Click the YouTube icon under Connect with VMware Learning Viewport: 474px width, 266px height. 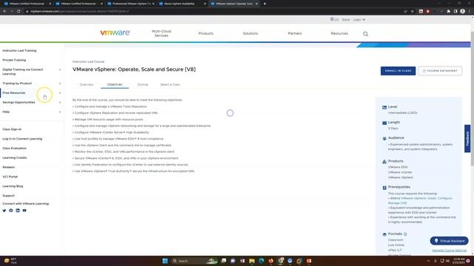[x=24, y=211]
